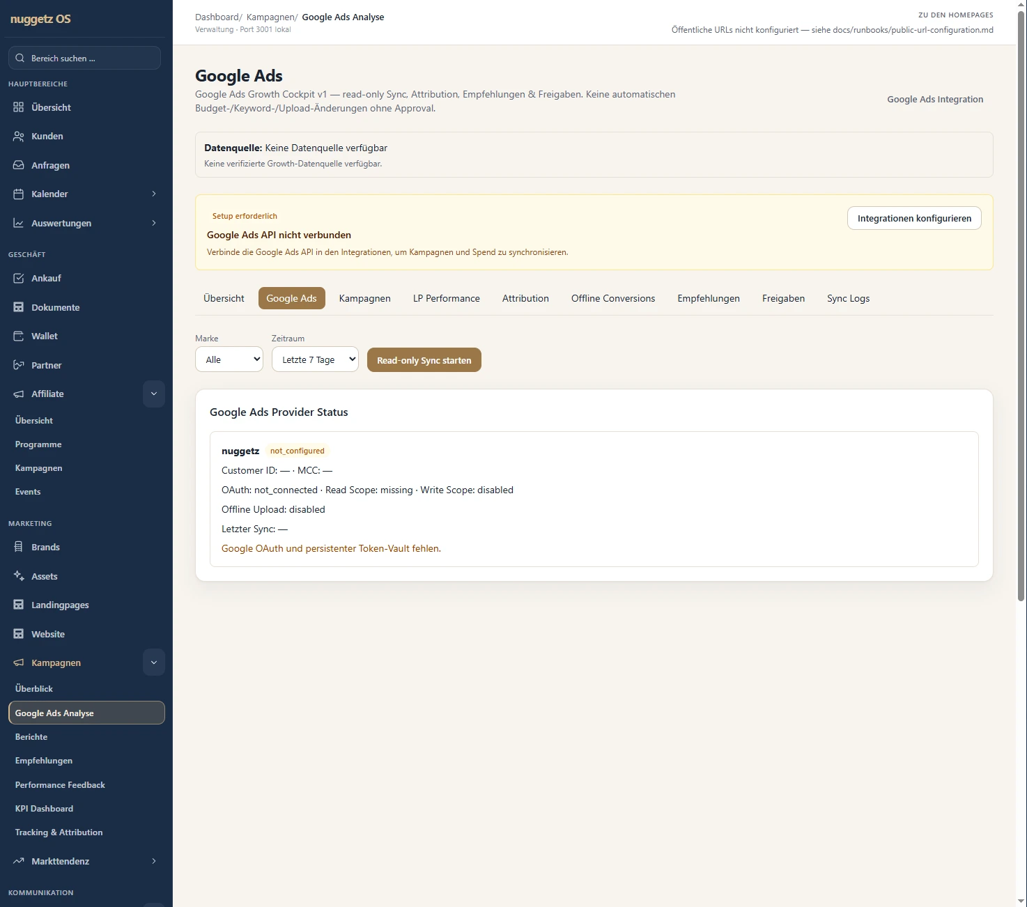Expand the Markttendenz submenu chevron
The width and height of the screenshot is (1027, 907).
(x=154, y=861)
